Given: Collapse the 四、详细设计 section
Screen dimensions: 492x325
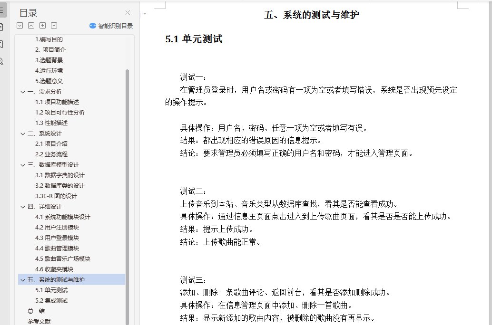Looking at the screenshot, I should pyautogui.click(x=22, y=207).
